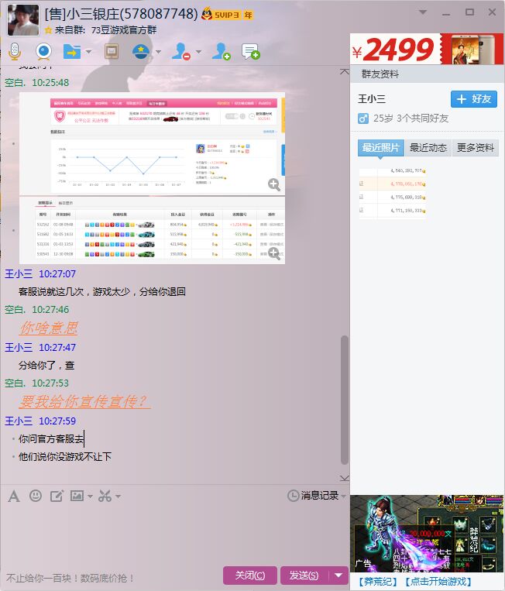
Task: Expand the block contact options arrow
Action: [x=198, y=52]
